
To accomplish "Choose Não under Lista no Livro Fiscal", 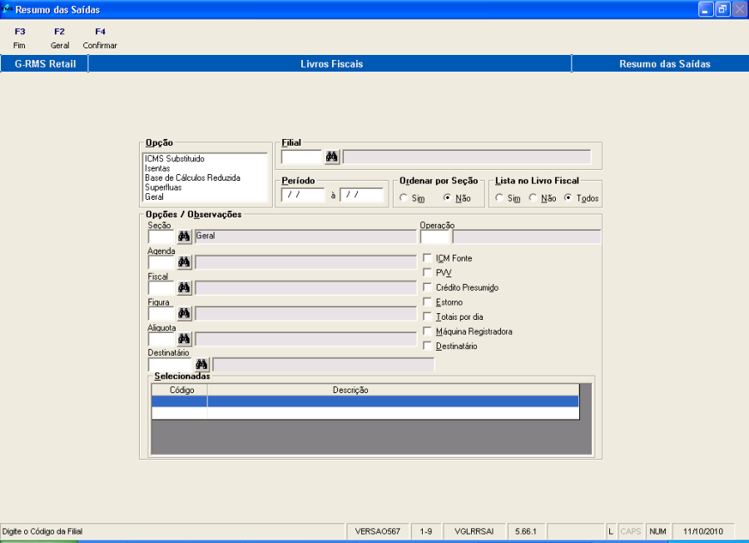I will pyautogui.click(x=533, y=198).
